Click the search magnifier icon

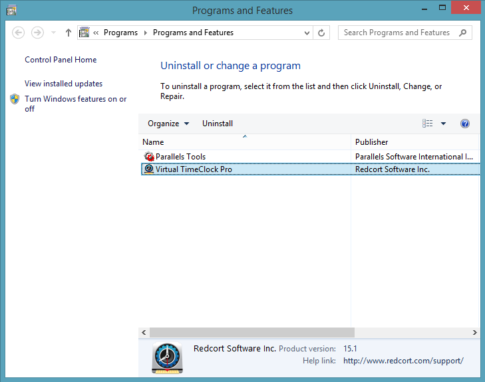(x=463, y=33)
